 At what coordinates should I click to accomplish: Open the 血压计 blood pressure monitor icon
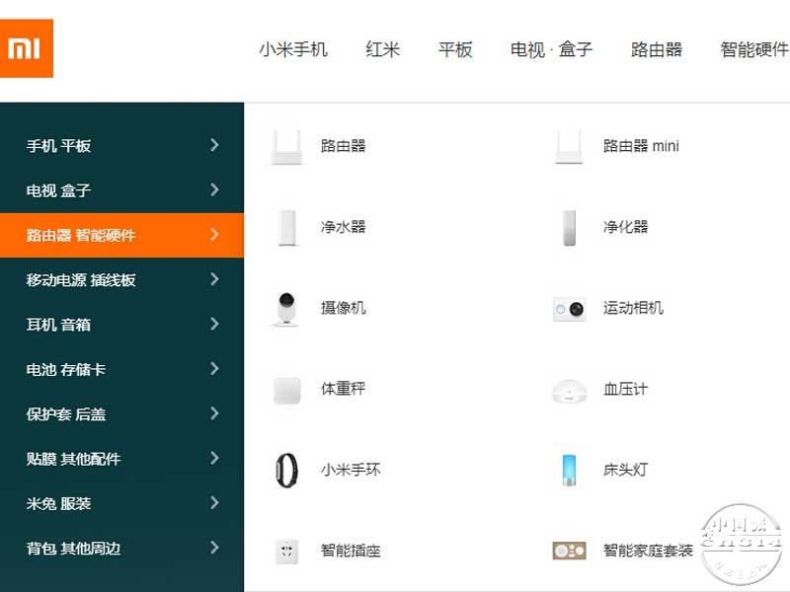pos(569,390)
